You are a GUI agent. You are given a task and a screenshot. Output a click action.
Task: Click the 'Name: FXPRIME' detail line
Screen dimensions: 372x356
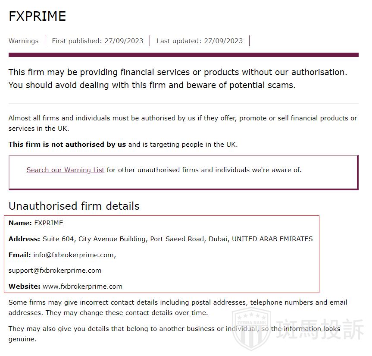tap(36, 223)
